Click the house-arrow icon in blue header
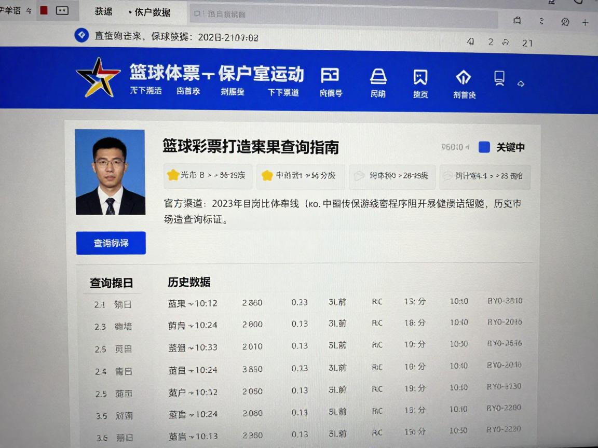 tap(463, 77)
